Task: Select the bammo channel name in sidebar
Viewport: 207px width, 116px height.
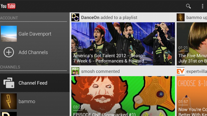Action: click(x=27, y=101)
